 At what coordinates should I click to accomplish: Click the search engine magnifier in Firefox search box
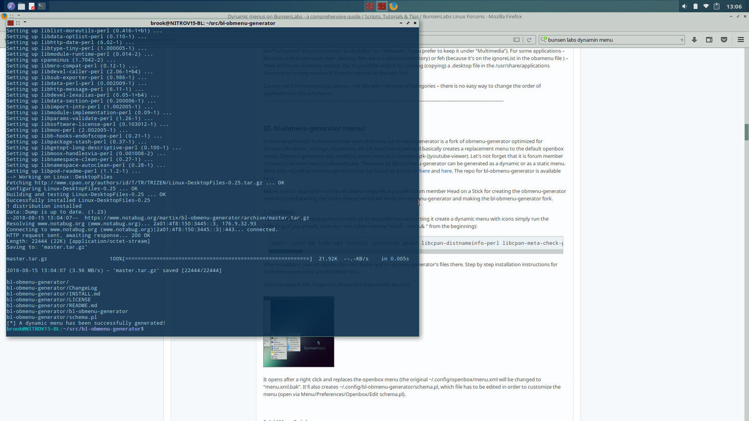pos(544,40)
